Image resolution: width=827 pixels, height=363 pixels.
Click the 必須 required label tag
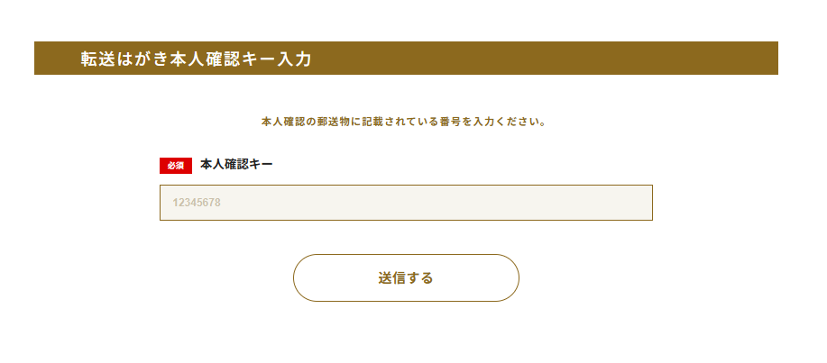tap(176, 166)
